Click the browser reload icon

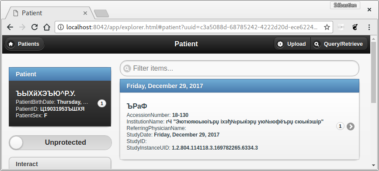coord(35,27)
